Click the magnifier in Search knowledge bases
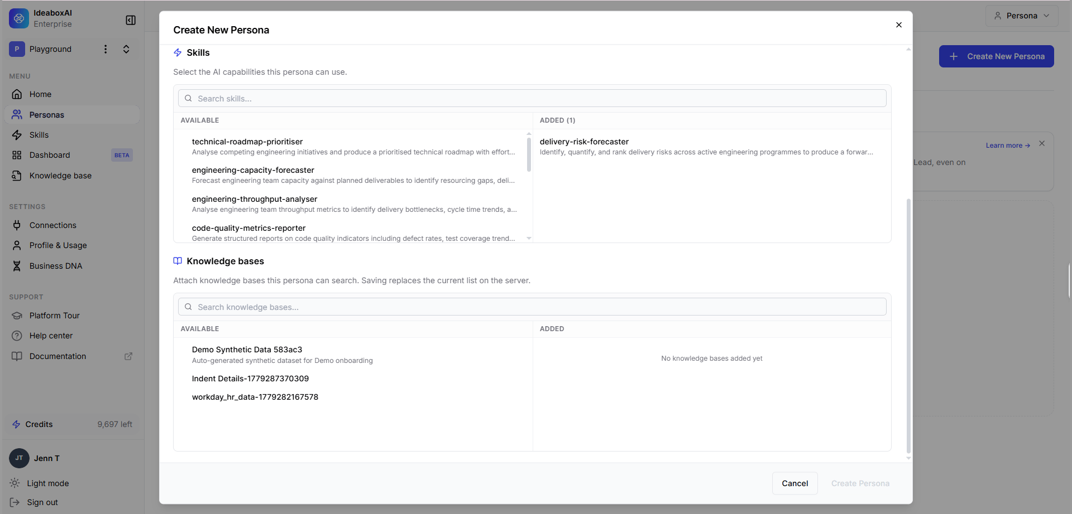Viewport: 1072px width, 514px height. (x=188, y=307)
